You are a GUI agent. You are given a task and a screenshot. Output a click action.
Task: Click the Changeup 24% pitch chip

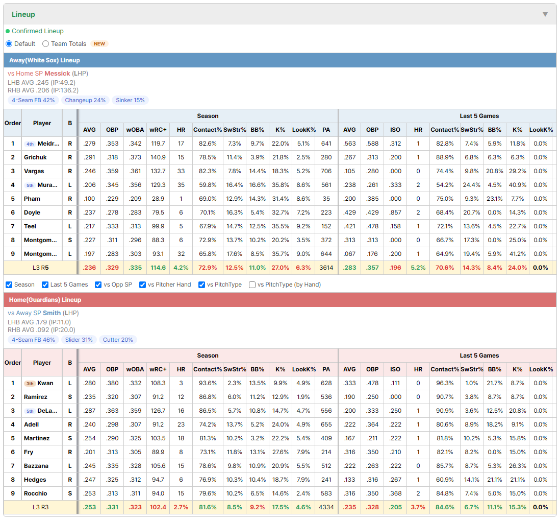pos(85,100)
